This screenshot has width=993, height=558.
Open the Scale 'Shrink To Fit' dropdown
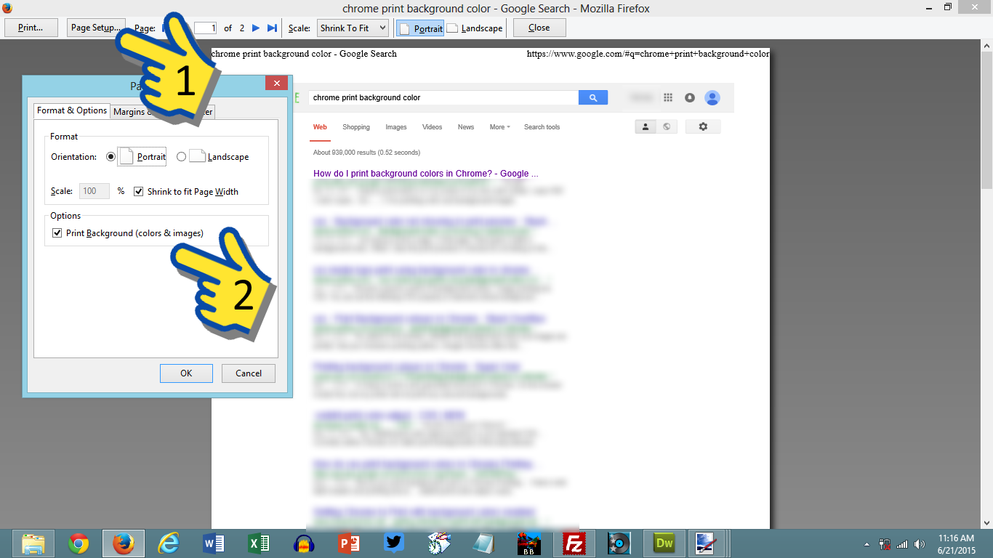click(353, 28)
